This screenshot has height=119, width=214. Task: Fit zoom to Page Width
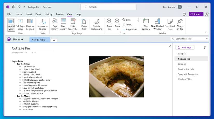tap(130, 29)
